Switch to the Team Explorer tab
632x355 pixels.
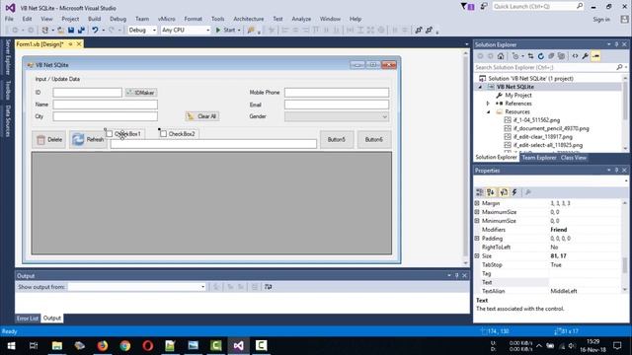click(539, 158)
